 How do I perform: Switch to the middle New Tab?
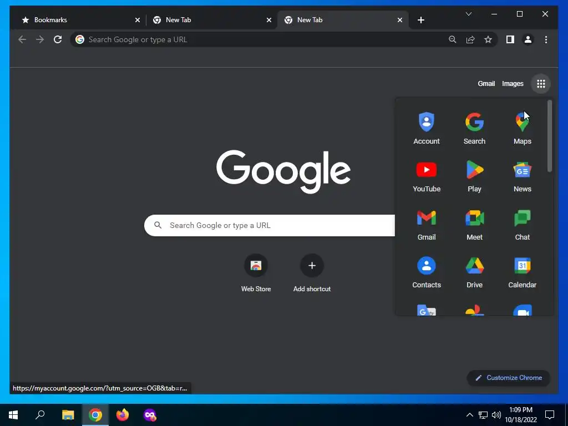(x=212, y=20)
